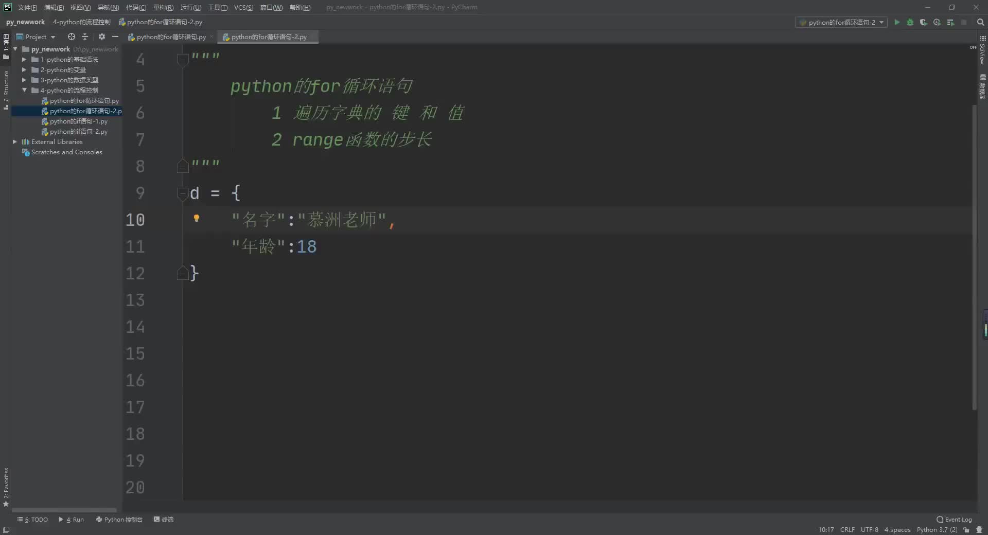988x535 pixels.
Task: Change line separator CRLF in status bar
Action: [847, 529]
